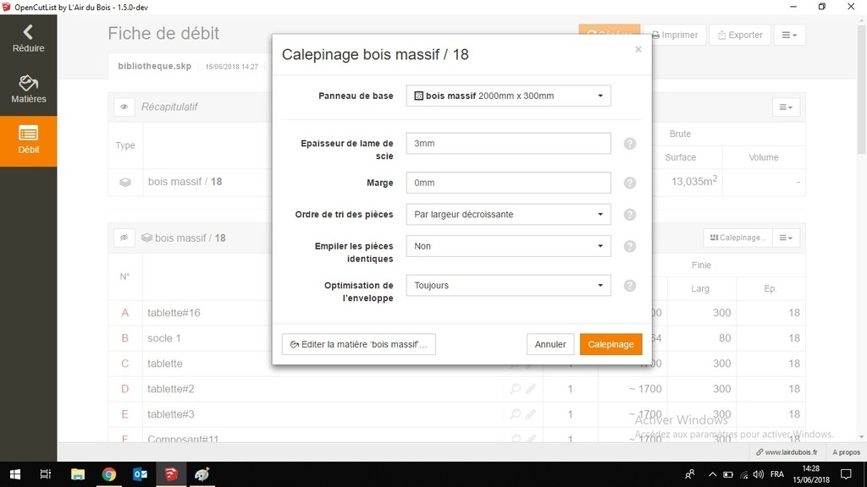
Task: Toggle visibility of bois massif / 18 group
Action: (x=124, y=238)
